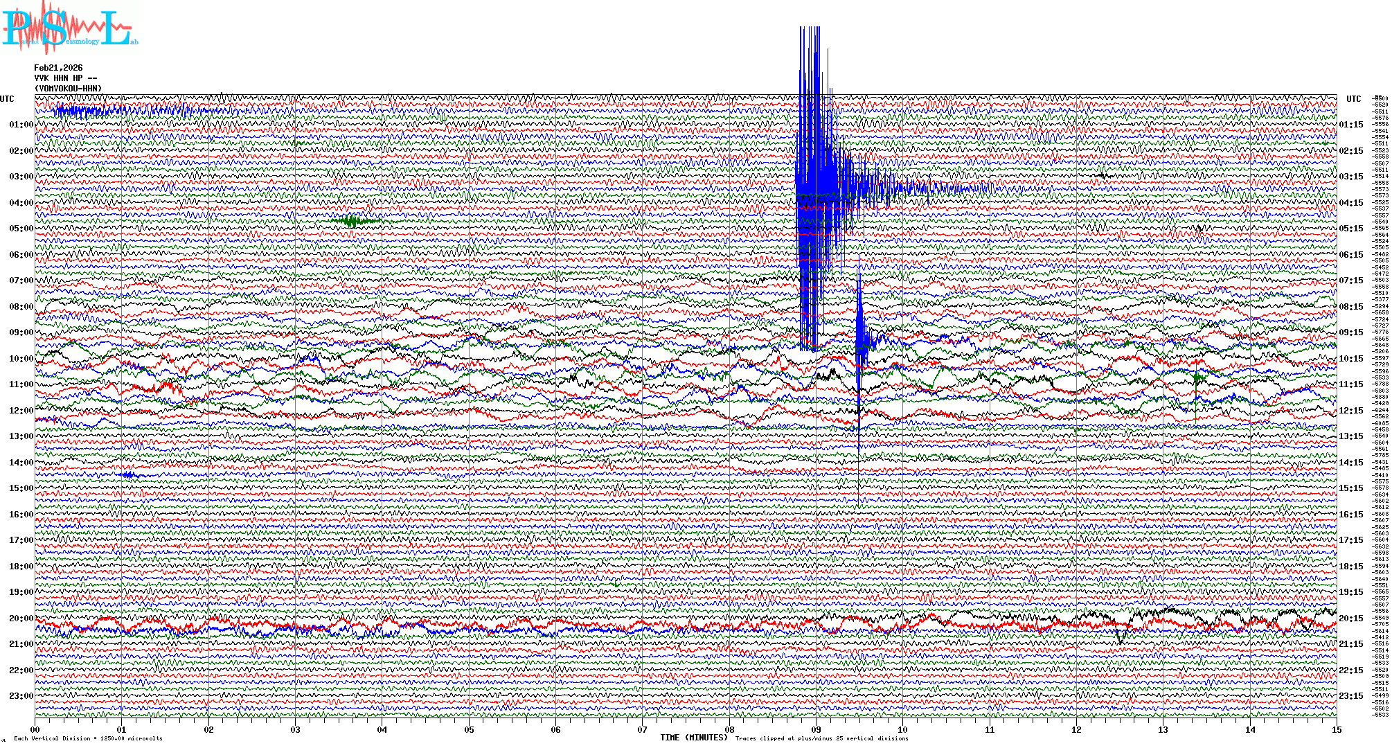Select the 01:00 hour label on left

pos(21,125)
